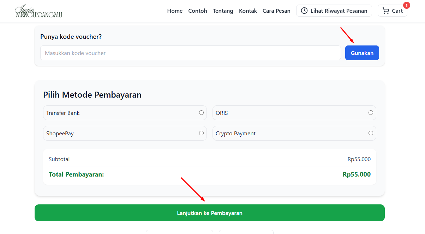Click the Lihat Riwayat Pesanan label
425x234 pixels.
coord(339,11)
